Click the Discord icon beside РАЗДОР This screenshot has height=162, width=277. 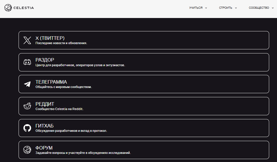pos(27,62)
